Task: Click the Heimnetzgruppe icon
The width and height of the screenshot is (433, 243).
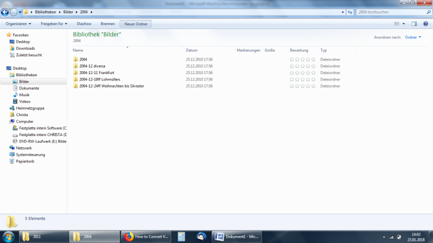Action: (12, 108)
